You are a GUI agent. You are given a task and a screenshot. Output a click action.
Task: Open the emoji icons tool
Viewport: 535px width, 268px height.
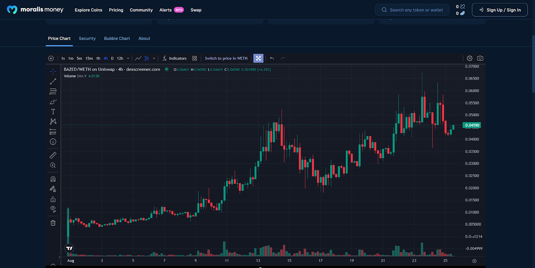click(53, 142)
